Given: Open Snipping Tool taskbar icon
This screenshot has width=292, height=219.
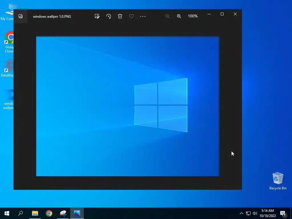Looking at the screenshot, I should [x=63, y=213].
